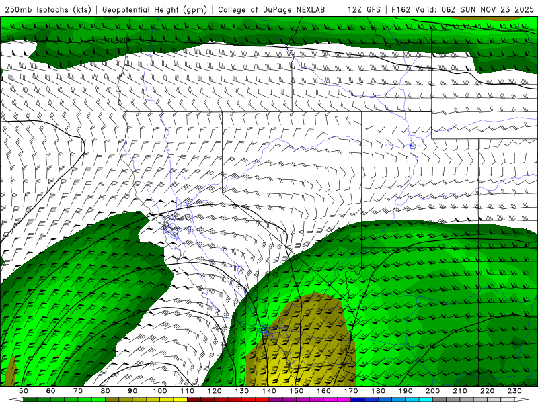
Task: Click the '10620' height contour label
Action: tap(117, 40)
